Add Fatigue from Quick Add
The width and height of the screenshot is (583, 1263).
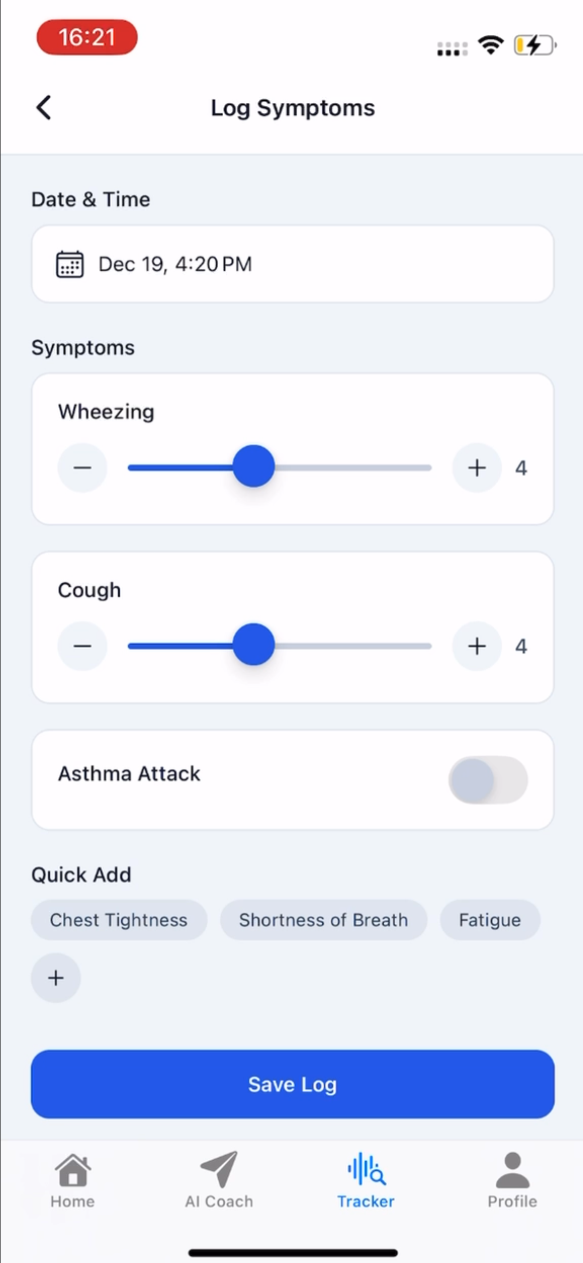coord(490,920)
